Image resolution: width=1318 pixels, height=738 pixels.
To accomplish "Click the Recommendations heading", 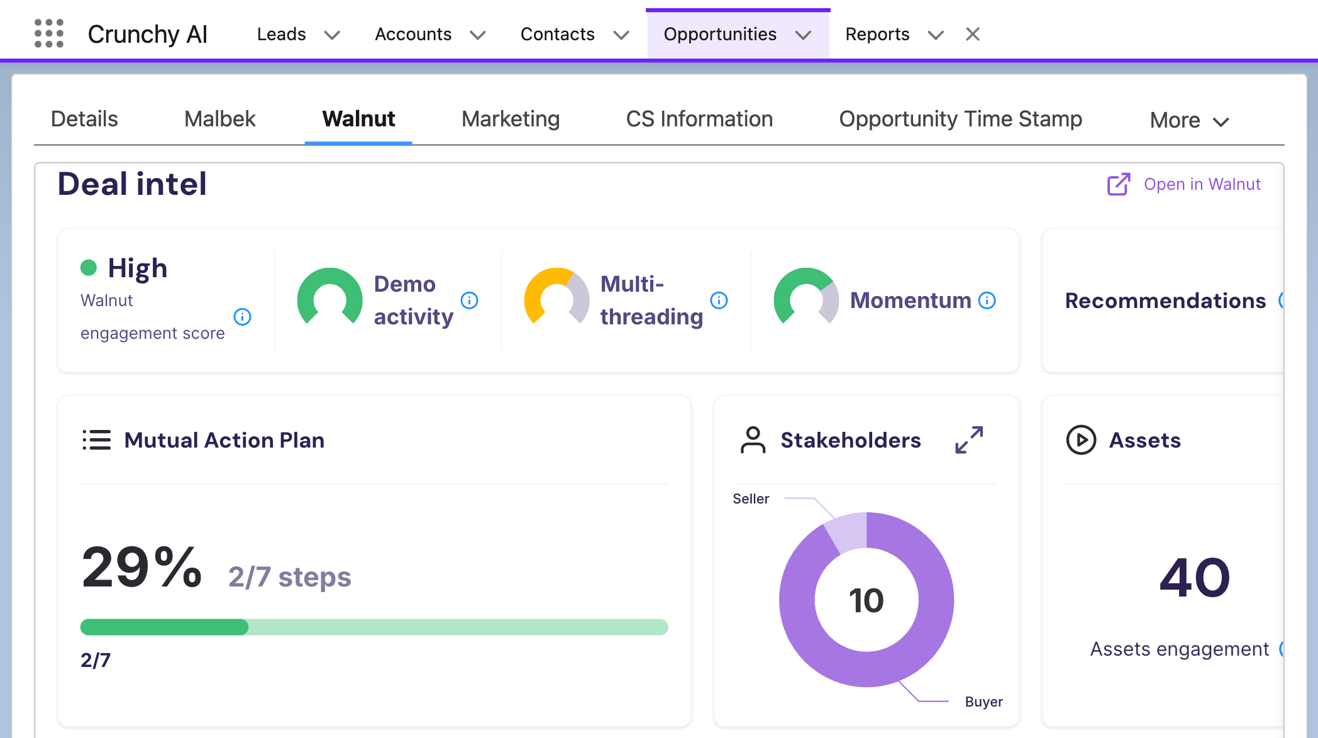I will (x=1165, y=300).
